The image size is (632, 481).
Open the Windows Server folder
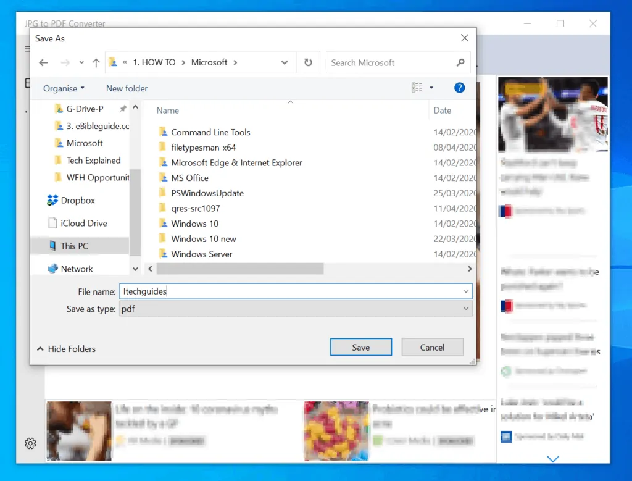(201, 254)
